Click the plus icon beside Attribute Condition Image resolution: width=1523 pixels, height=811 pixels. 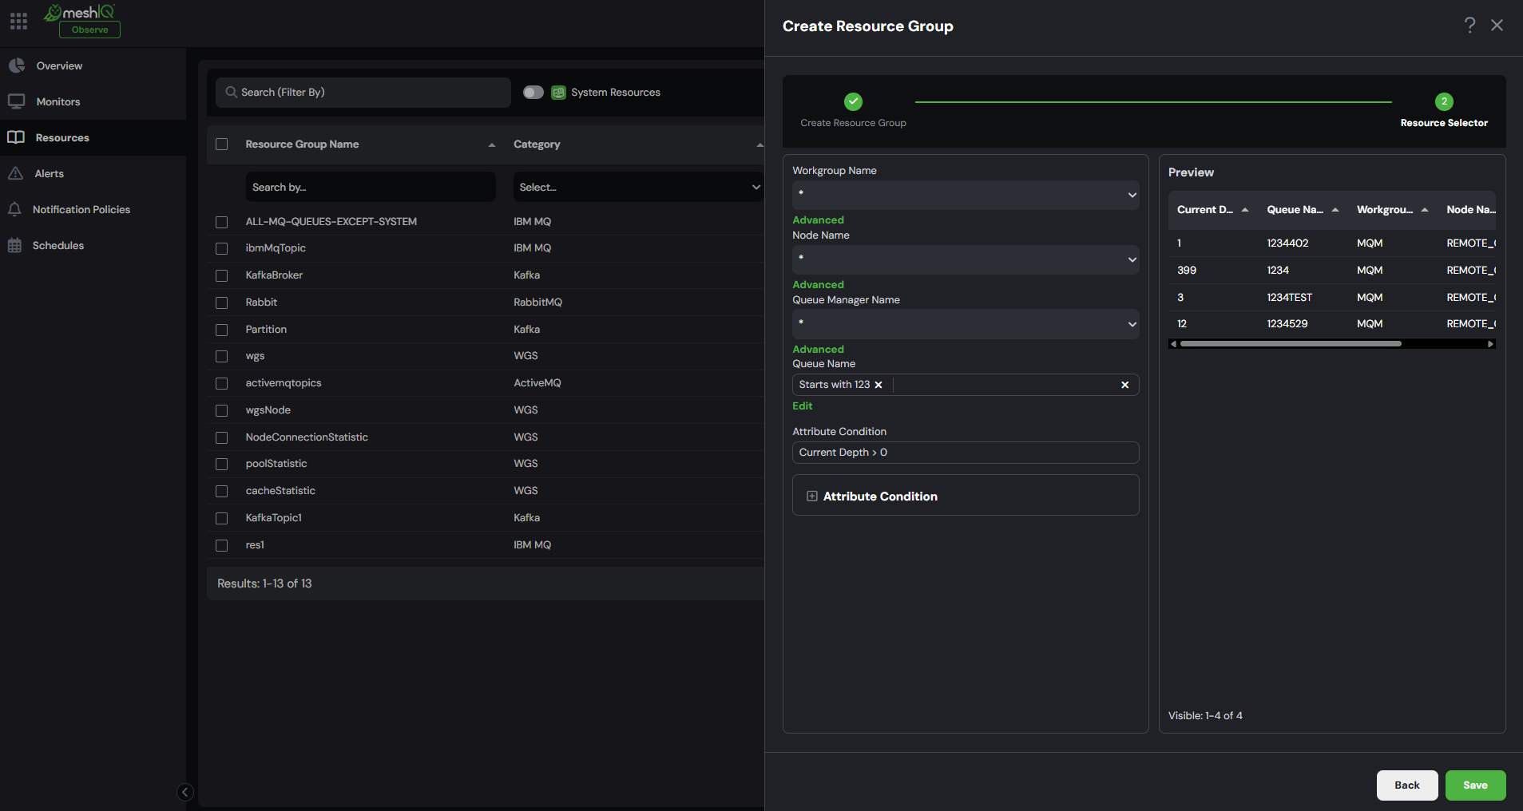812,496
